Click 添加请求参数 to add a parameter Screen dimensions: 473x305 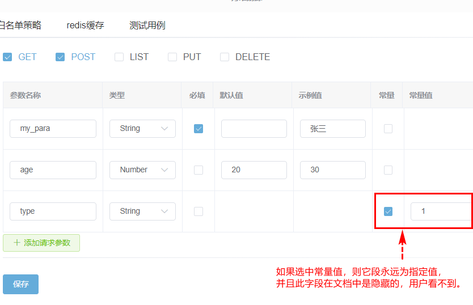coord(41,243)
